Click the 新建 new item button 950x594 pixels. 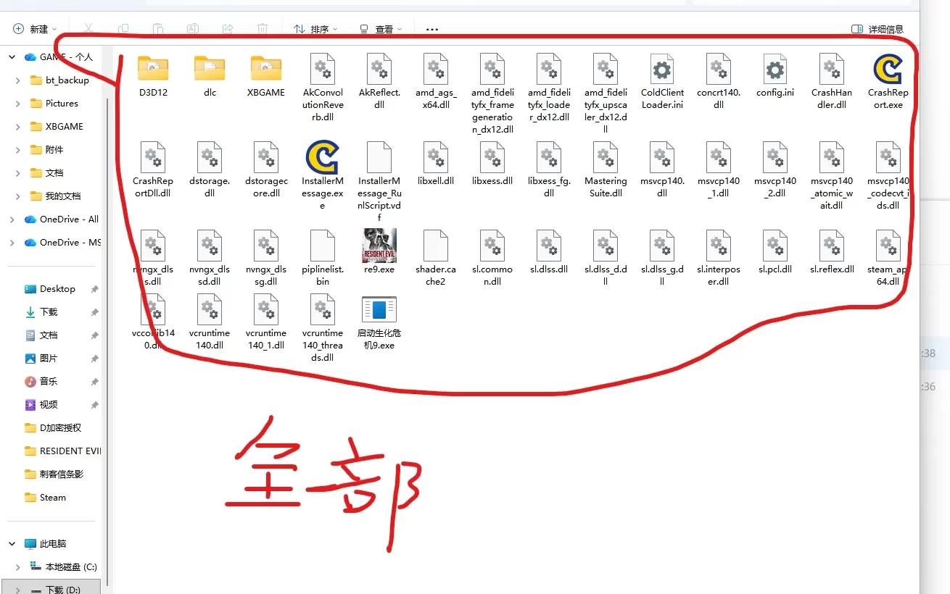(x=35, y=29)
